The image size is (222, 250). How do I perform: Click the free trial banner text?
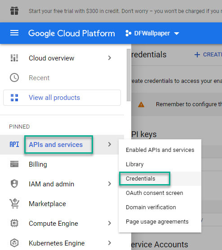coord(125,11)
